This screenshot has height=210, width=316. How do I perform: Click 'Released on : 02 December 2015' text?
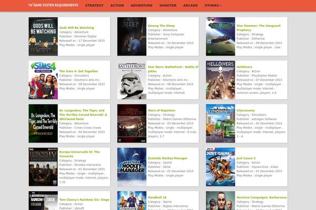pos(259,123)
